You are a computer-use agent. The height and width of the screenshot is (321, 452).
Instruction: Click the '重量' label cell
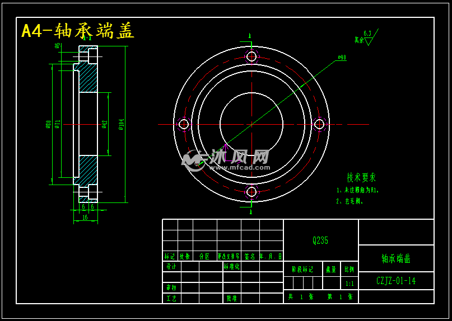tap(331, 270)
